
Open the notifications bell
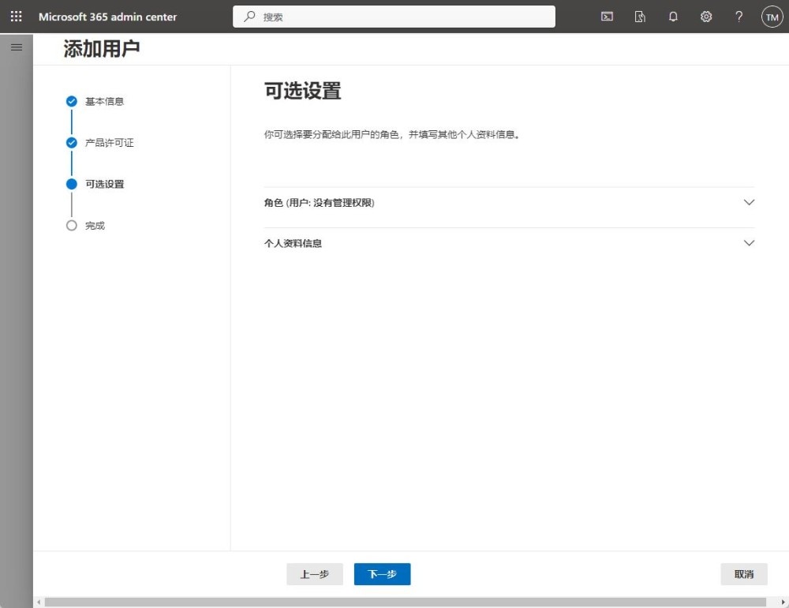(673, 17)
